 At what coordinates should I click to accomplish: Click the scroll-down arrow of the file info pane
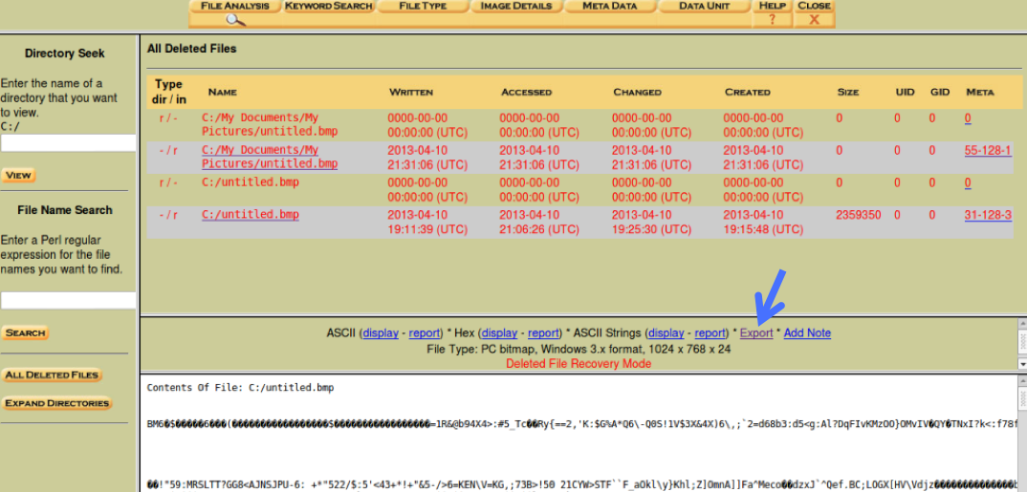(1022, 363)
